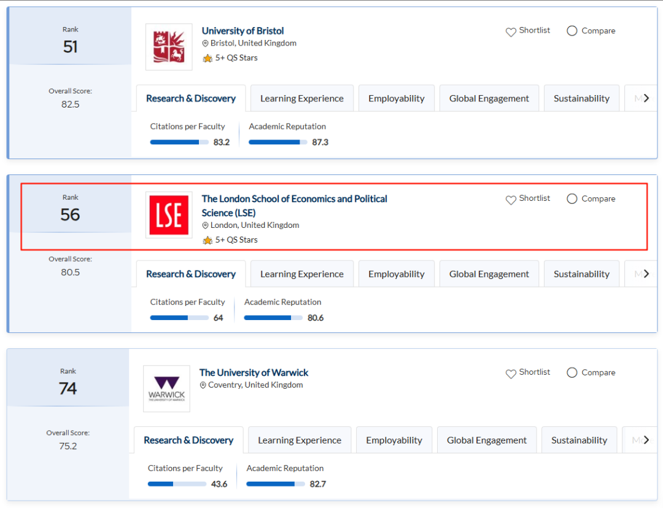The image size is (663, 508).
Task: Open LSE's Global Engagement tab
Action: click(x=489, y=274)
